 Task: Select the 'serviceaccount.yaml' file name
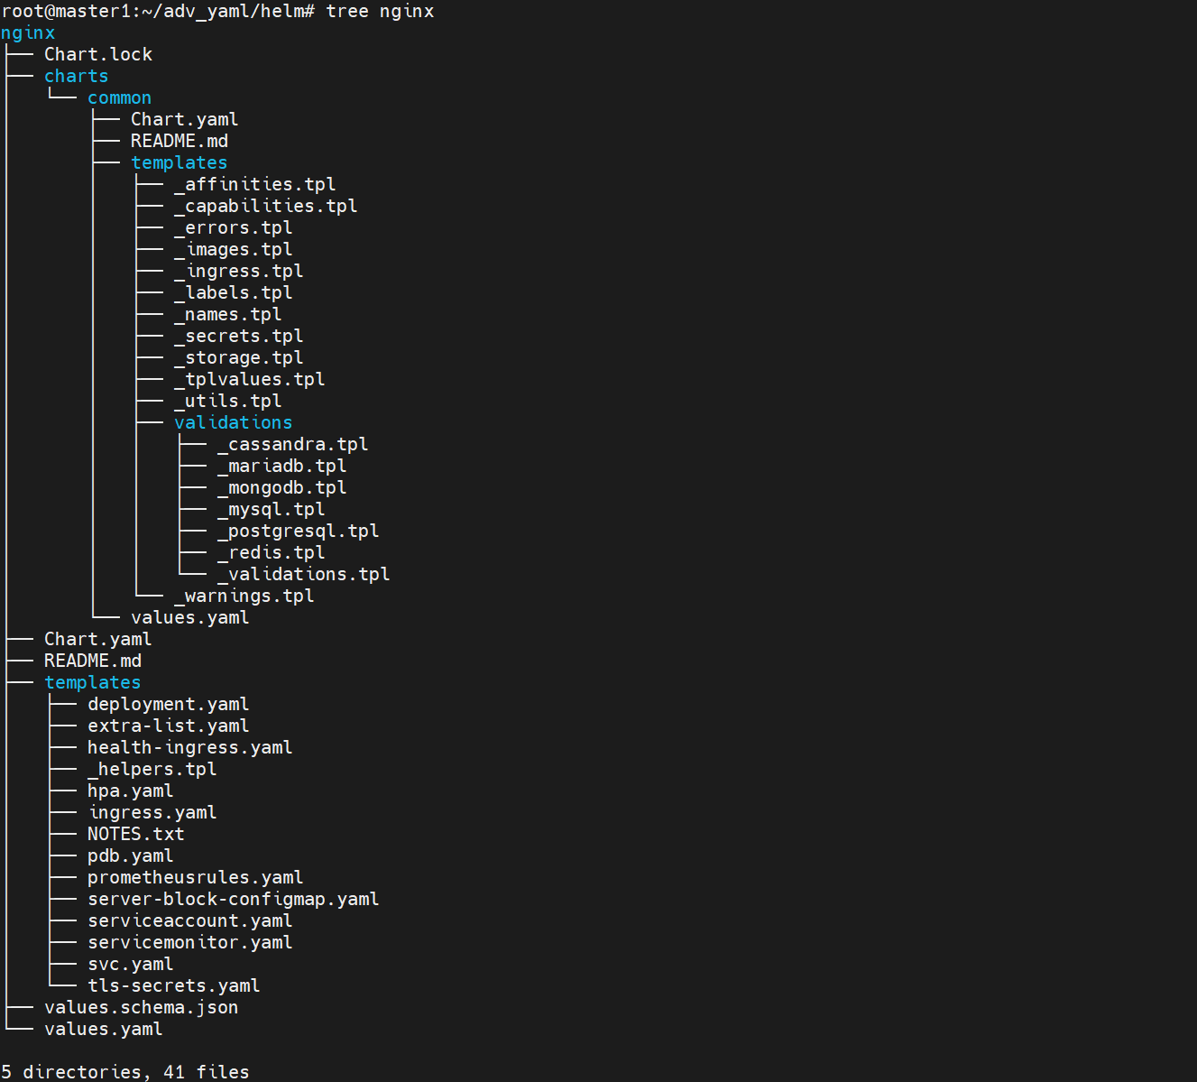tap(189, 920)
